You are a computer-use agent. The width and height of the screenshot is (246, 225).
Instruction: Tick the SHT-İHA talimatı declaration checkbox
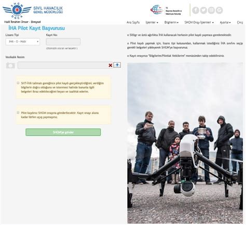[18, 83]
